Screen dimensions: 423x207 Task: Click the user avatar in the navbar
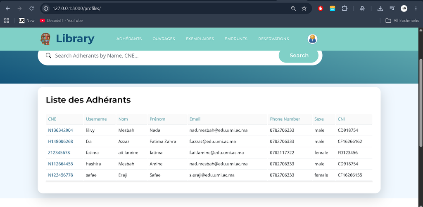(x=312, y=39)
